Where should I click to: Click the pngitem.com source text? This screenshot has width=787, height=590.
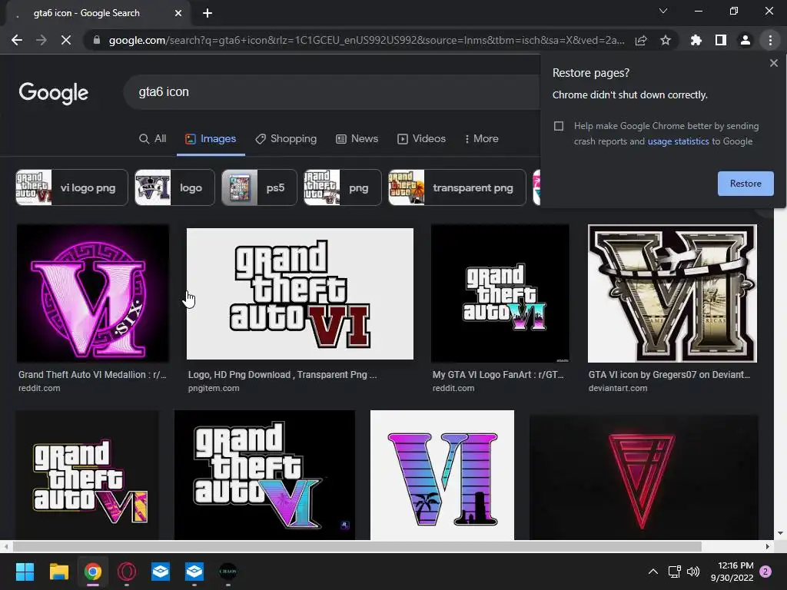tap(214, 388)
